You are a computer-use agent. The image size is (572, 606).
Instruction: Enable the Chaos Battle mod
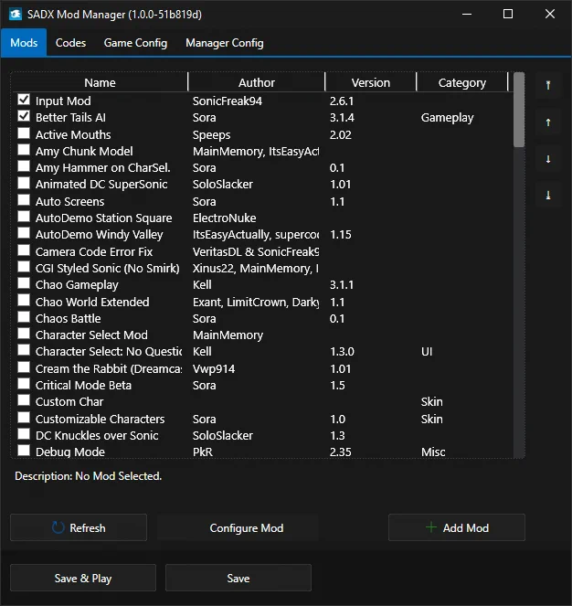(24, 317)
